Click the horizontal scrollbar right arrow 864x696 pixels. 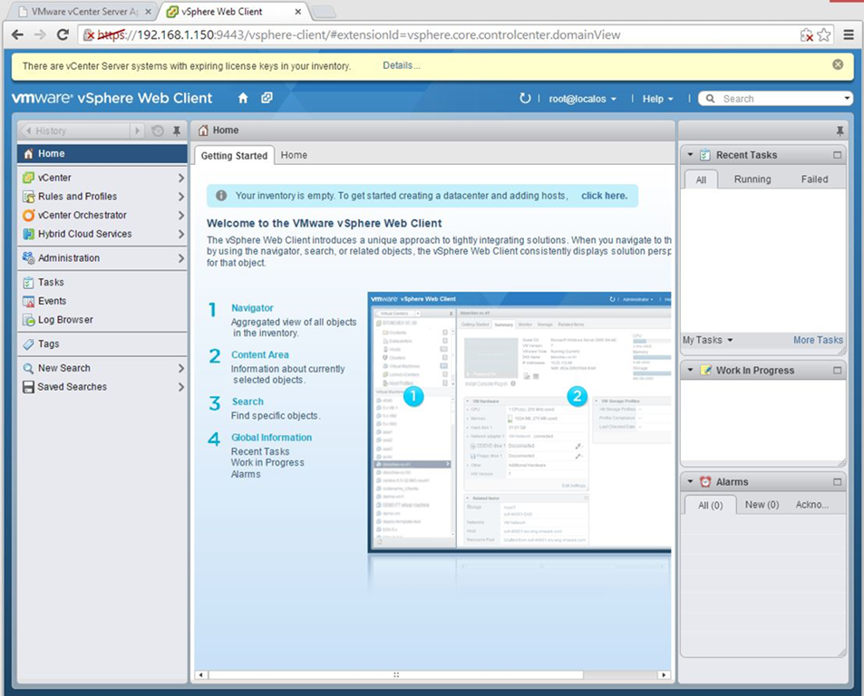click(x=664, y=674)
